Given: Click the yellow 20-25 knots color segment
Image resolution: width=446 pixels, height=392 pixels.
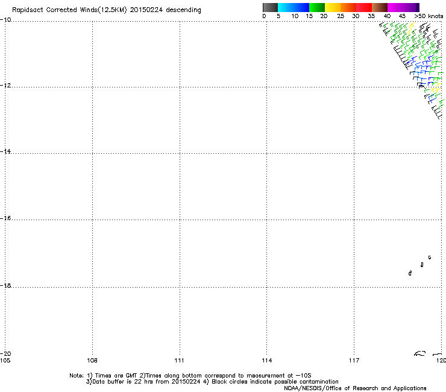Looking at the screenshot, I should [333, 7].
